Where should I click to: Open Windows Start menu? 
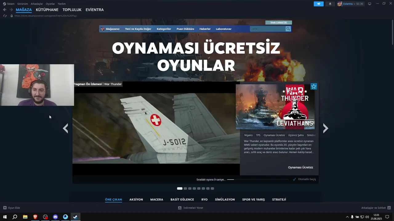(x=5, y=217)
